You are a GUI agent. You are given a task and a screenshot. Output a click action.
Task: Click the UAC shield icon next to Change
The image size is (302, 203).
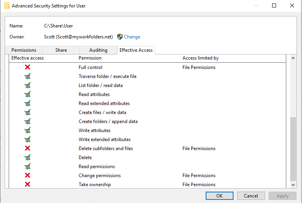pyautogui.click(x=120, y=37)
